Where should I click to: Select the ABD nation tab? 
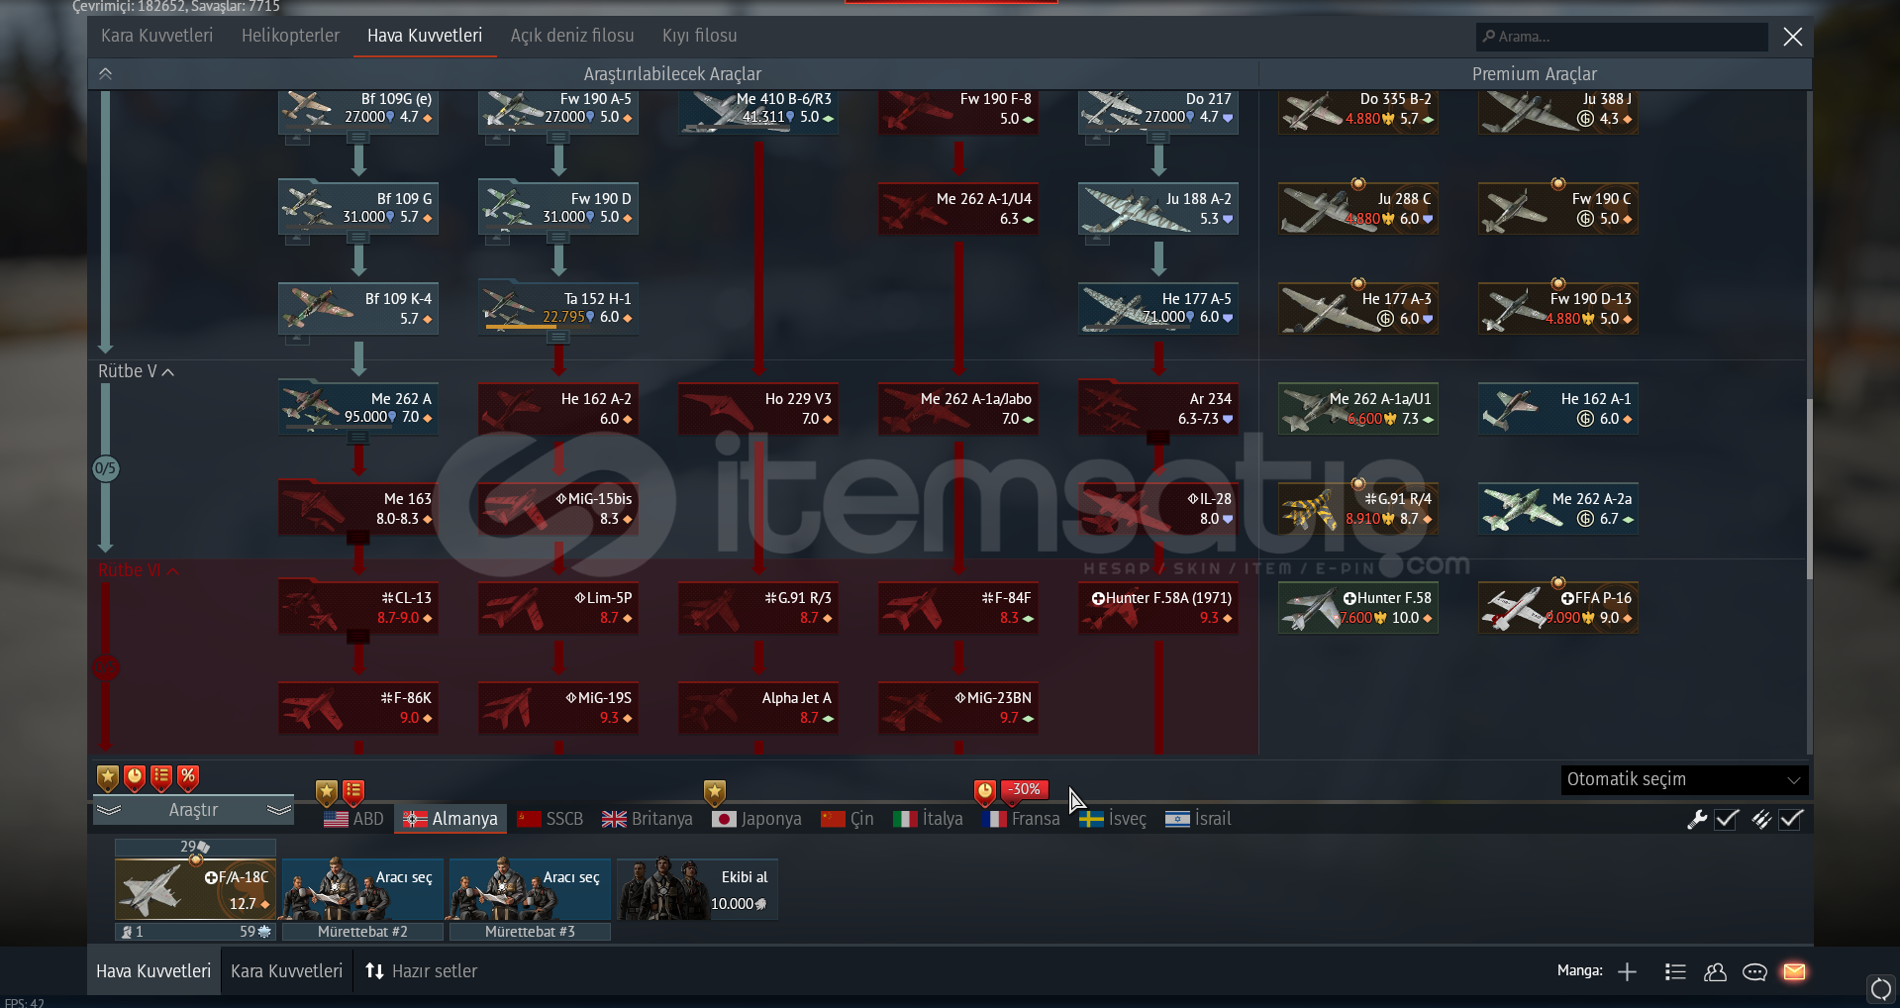[353, 819]
